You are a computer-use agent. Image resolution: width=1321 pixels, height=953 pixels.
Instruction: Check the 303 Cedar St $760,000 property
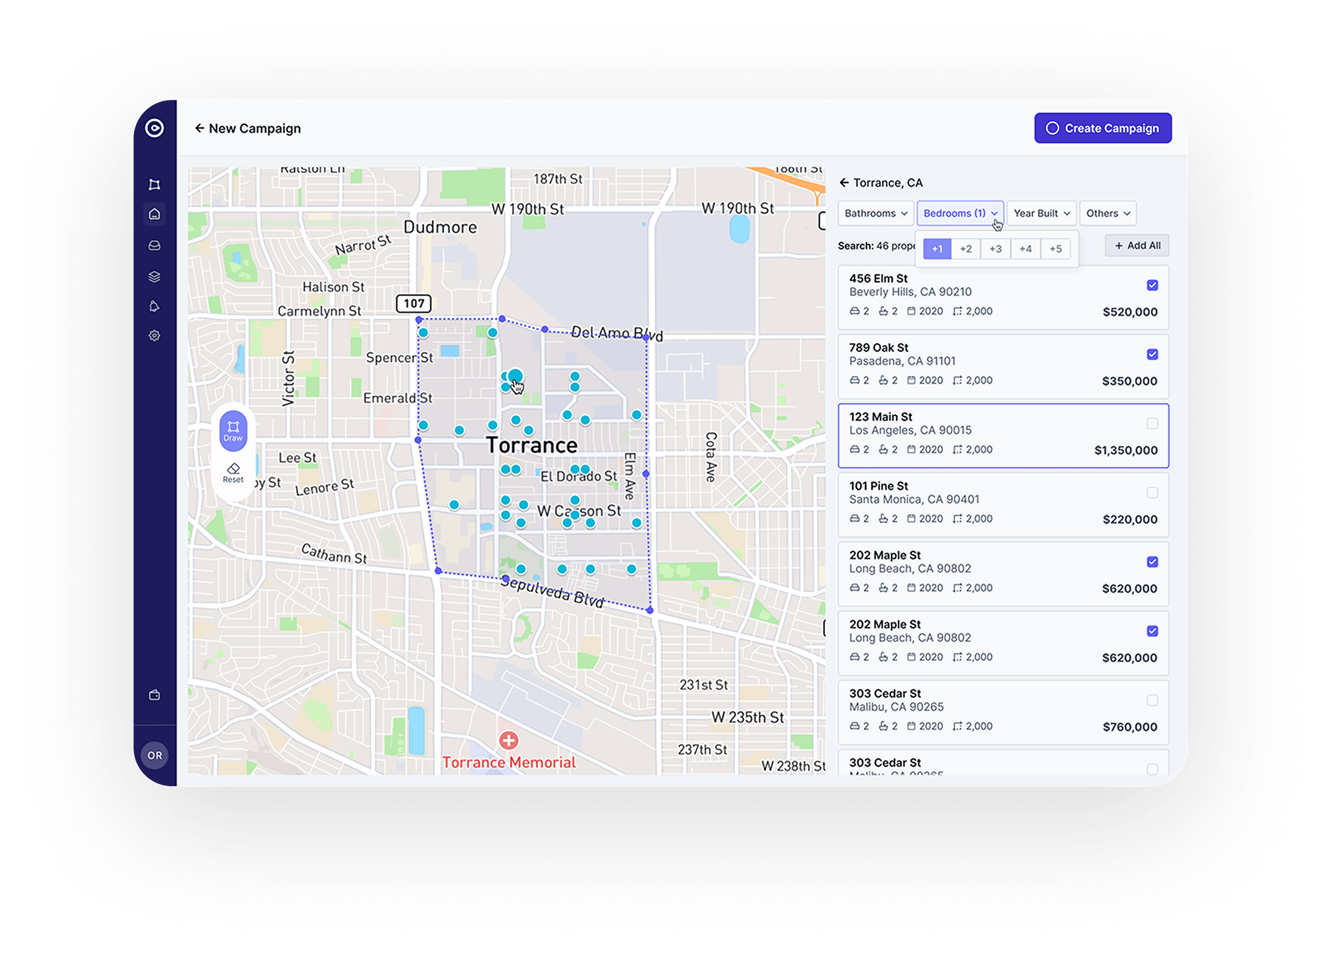pos(1153,700)
